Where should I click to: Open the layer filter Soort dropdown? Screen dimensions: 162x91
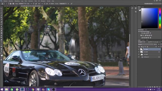click(x=141, y=42)
